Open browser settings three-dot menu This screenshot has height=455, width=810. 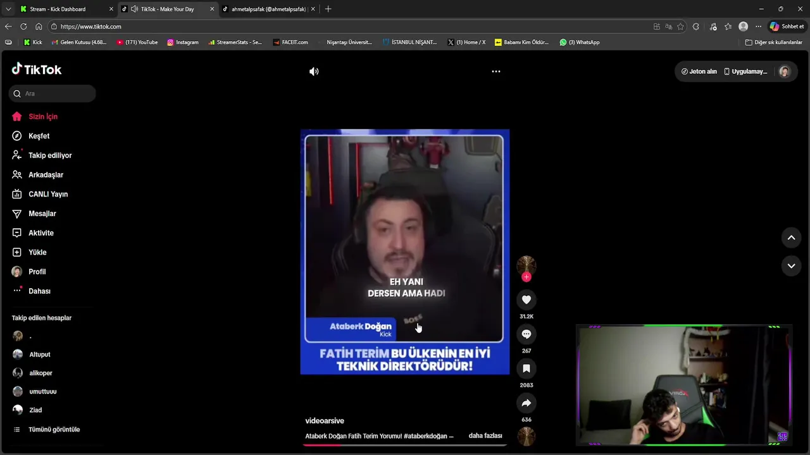coord(758,27)
